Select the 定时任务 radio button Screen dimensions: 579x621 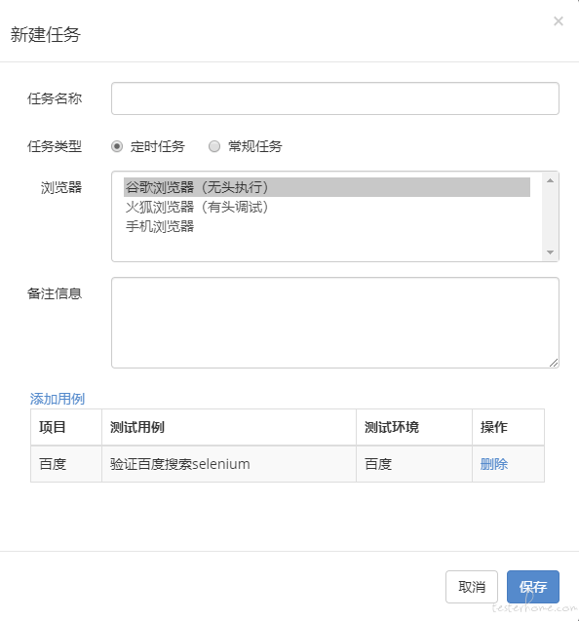(117, 146)
